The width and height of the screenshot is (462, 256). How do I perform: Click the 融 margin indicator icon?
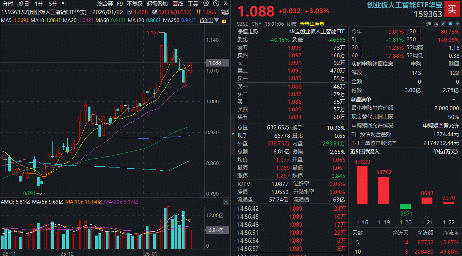[x=436, y=24]
